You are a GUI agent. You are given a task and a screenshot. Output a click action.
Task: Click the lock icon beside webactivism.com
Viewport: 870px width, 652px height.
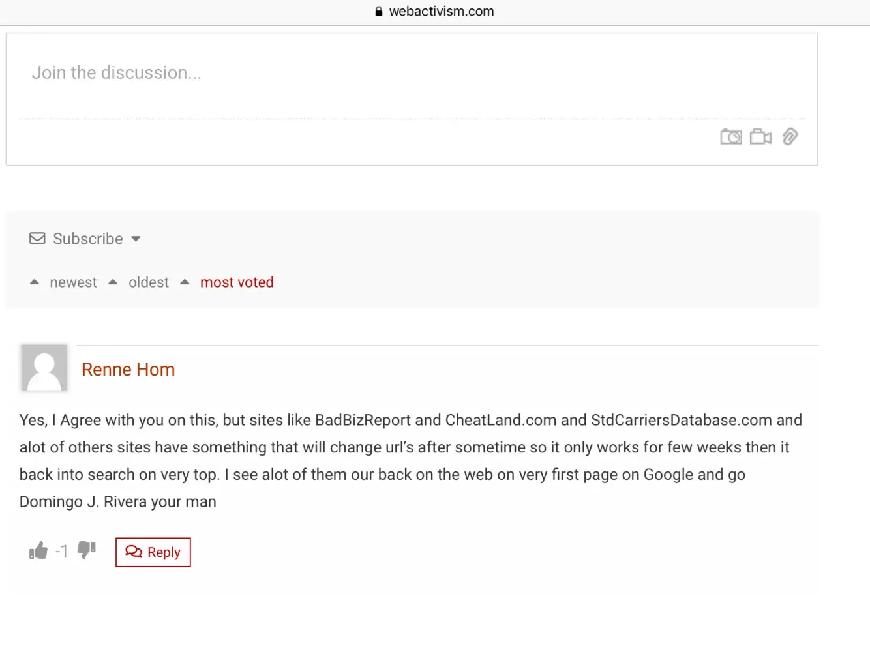pos(379,11)
